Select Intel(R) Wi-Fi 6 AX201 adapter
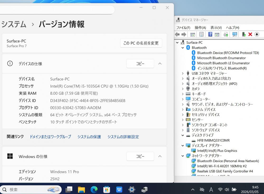This screenshot has width=264, height=194. point(221,166)
